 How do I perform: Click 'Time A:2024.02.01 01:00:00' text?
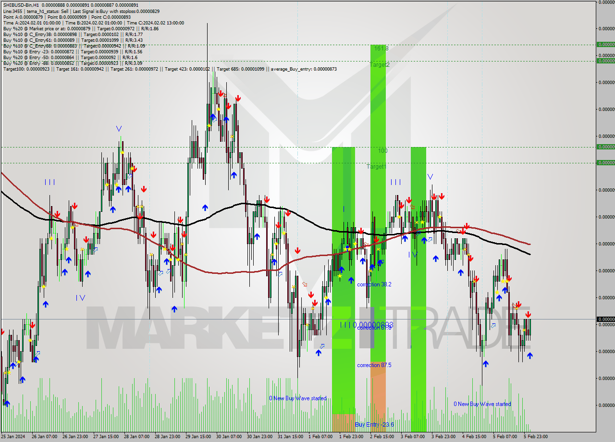click(32, 23)
